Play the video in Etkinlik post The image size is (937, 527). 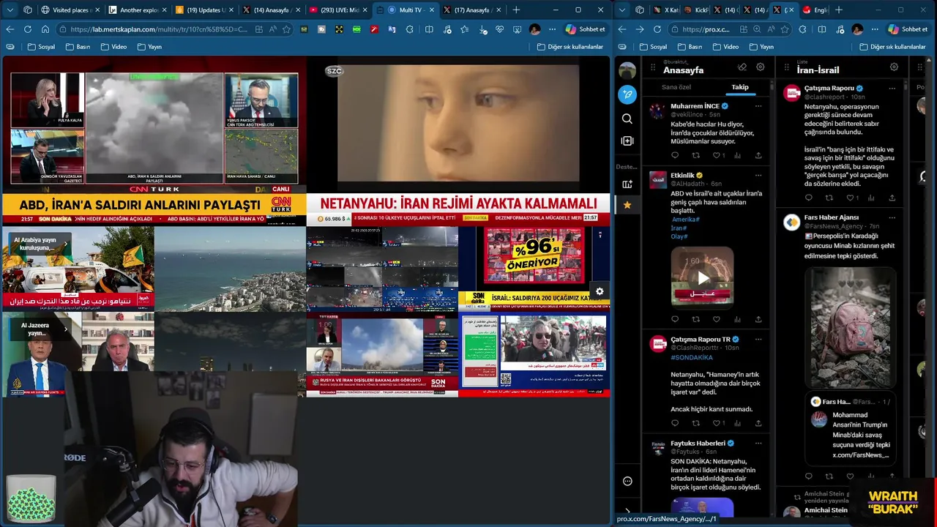click(703, 277)
